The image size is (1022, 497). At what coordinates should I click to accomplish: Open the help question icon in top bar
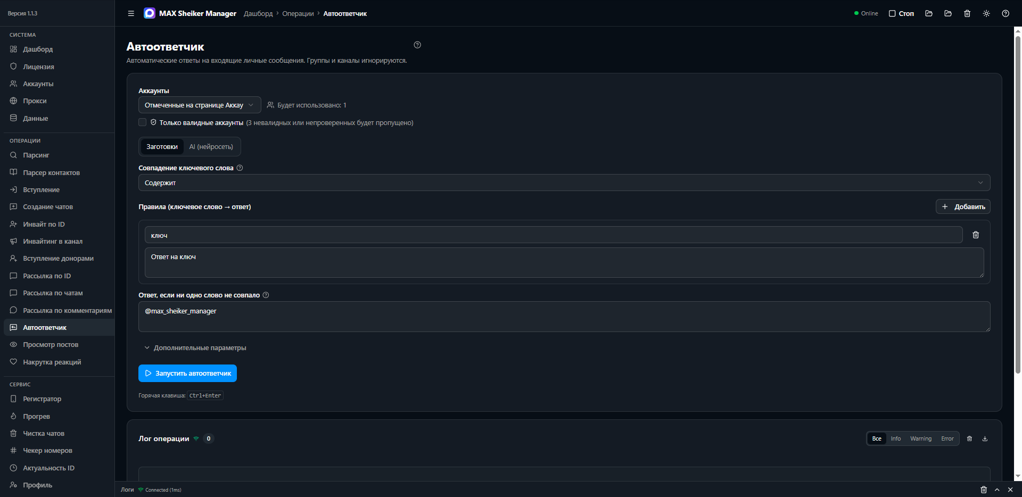[x=1005, y=13]
